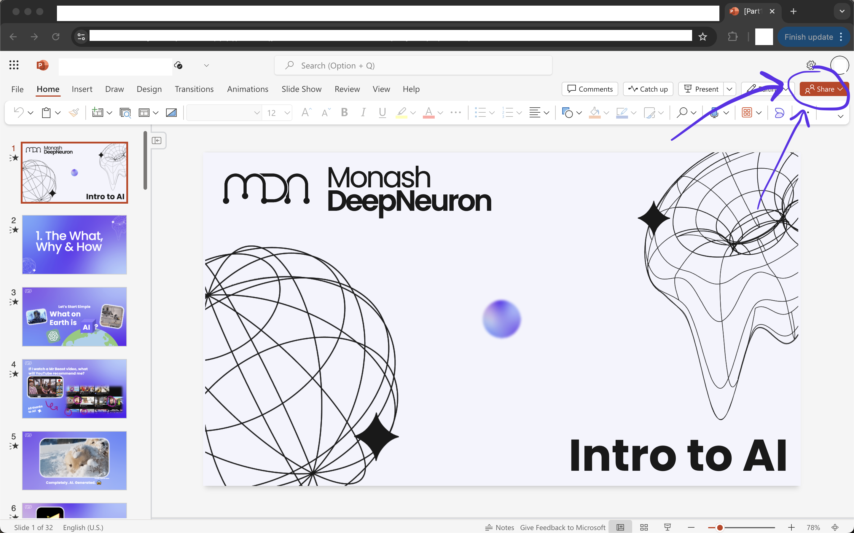The width and height of the screenshot is (854, 533).
Task: Click the zoom slider handle
Action: [x=720, y=528]
